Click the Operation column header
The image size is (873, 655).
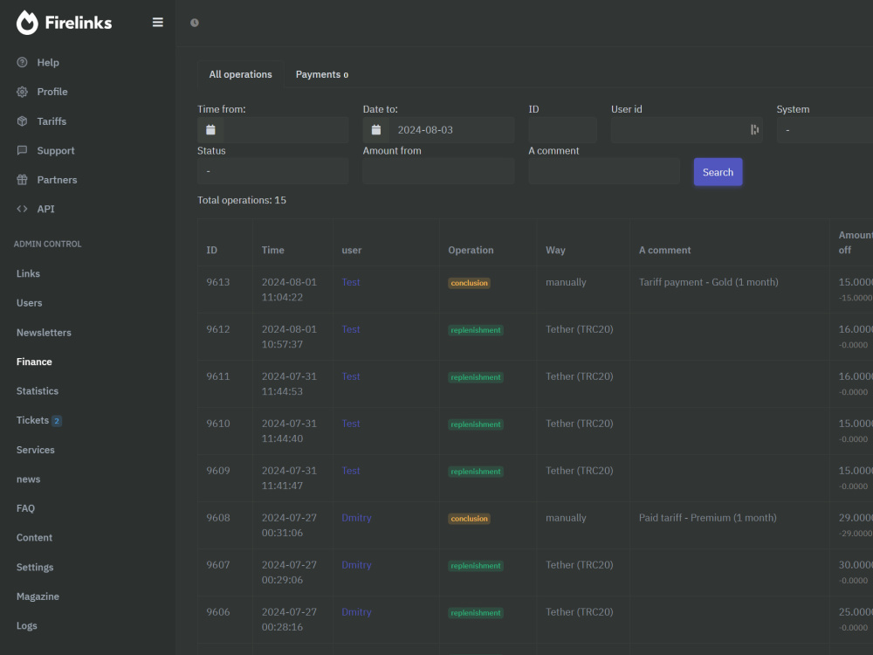(471, 250)
